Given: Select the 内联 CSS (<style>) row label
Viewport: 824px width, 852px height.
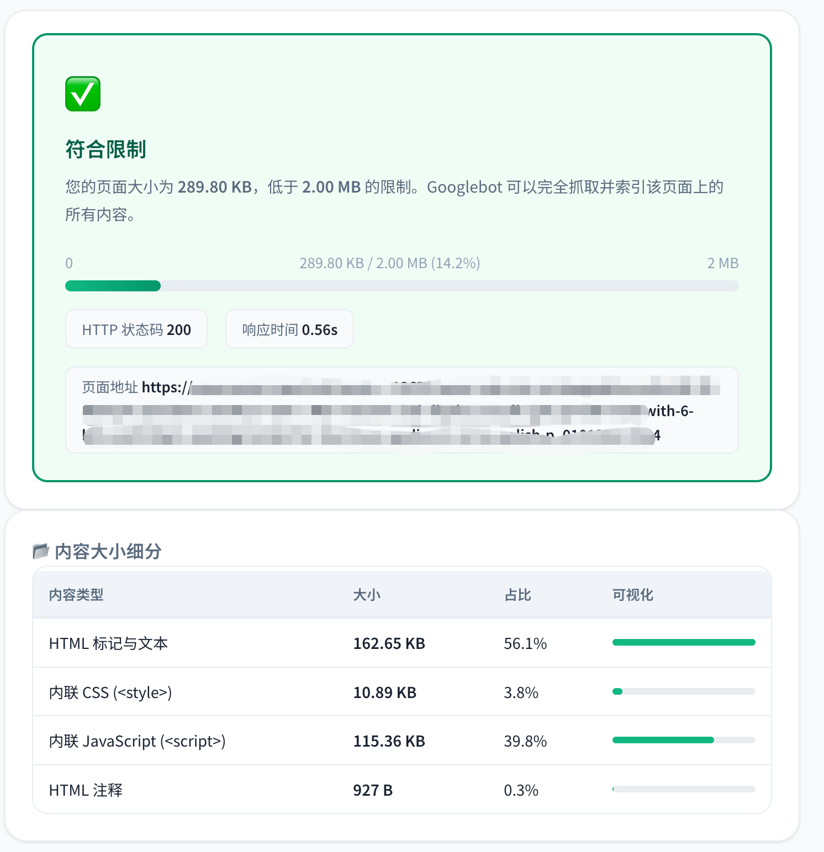Looking at the screenshot, I should point(110,693).
